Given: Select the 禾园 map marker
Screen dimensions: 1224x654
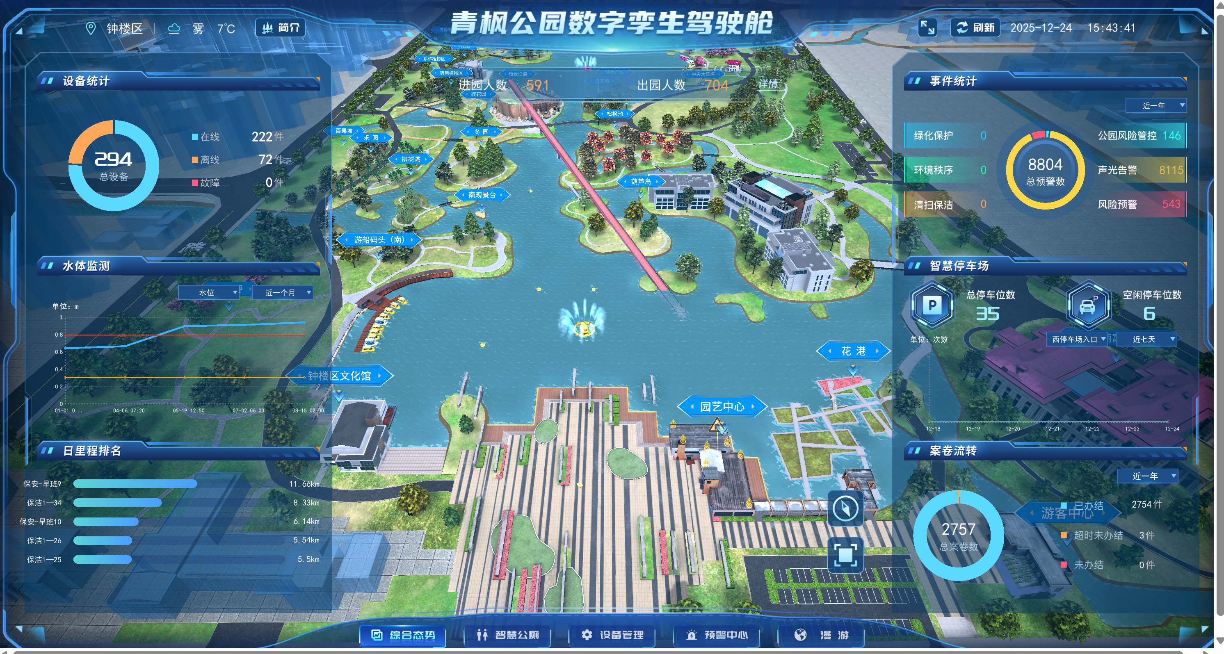Looking at the screenshot, I should point(371,138).
